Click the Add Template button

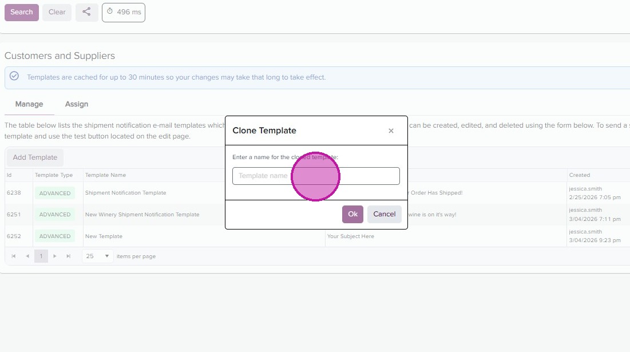tap(35, 157)
